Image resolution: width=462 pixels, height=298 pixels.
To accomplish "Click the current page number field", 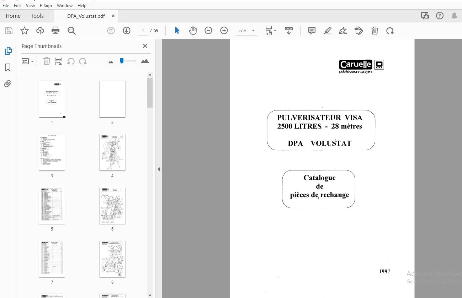I will 143,31.
